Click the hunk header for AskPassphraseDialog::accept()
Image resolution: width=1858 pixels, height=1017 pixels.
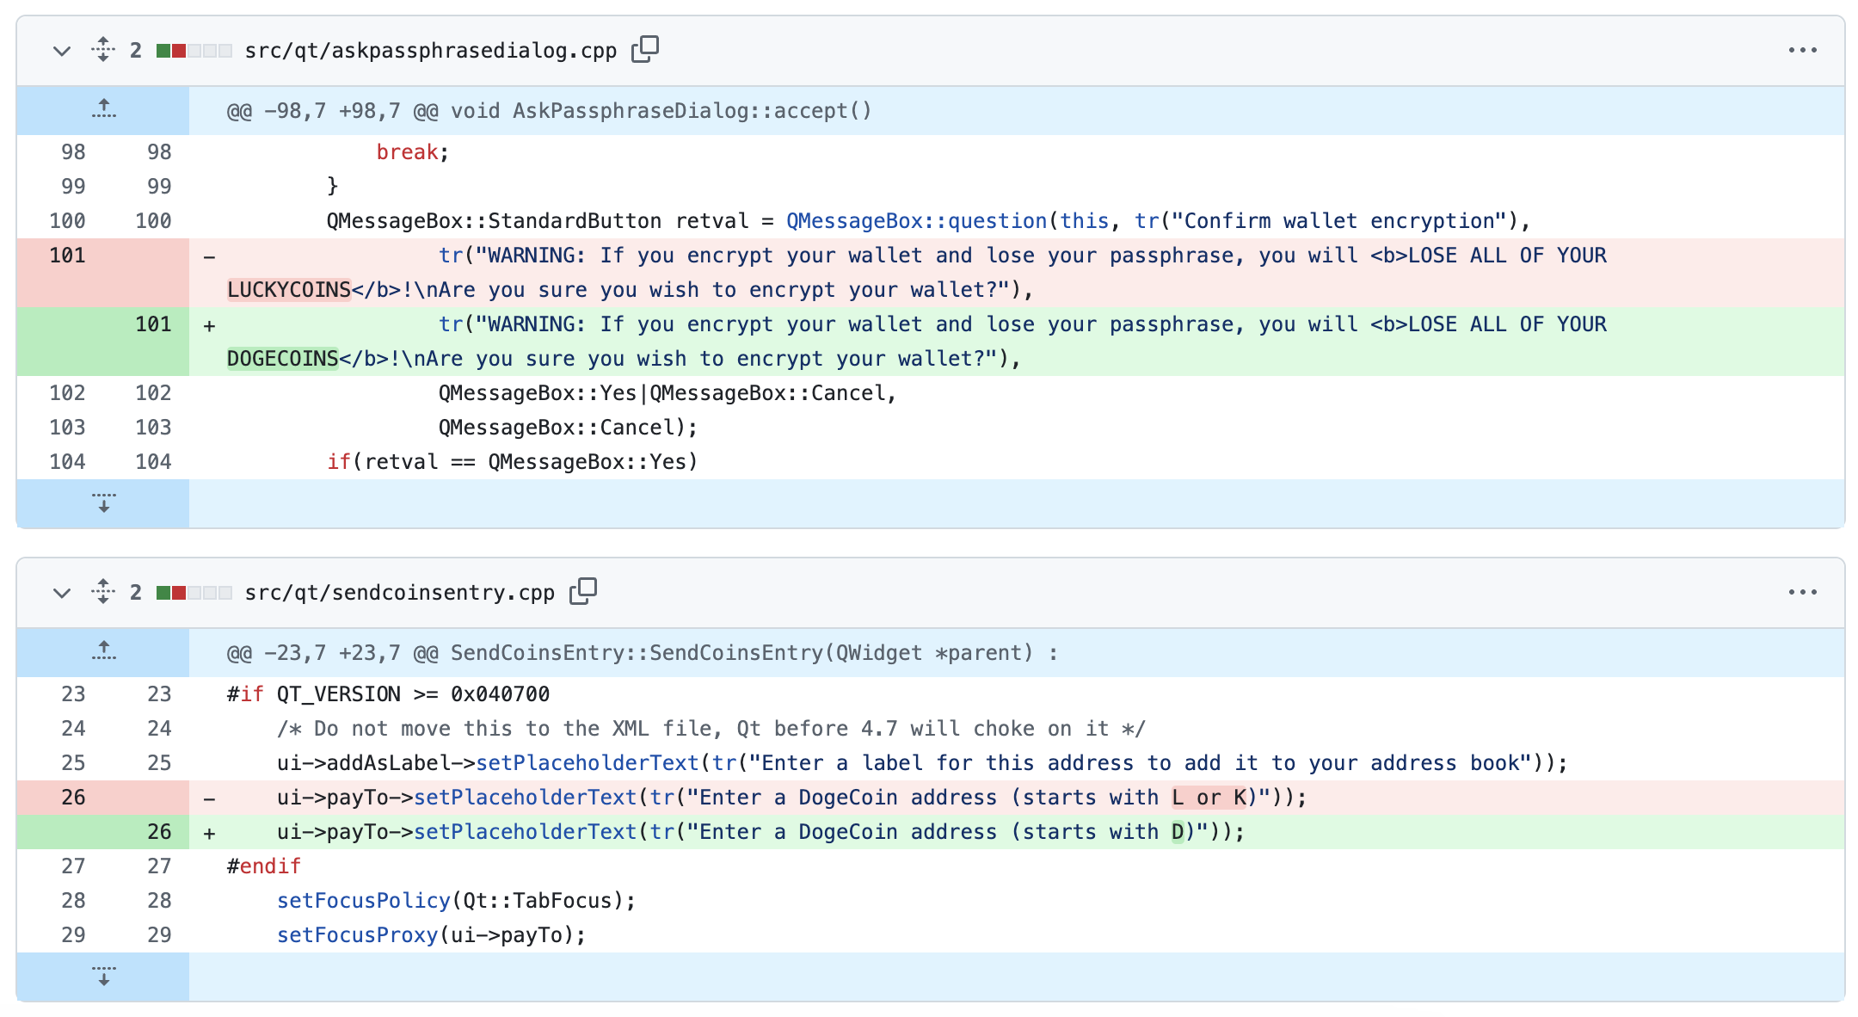(549, 111)
